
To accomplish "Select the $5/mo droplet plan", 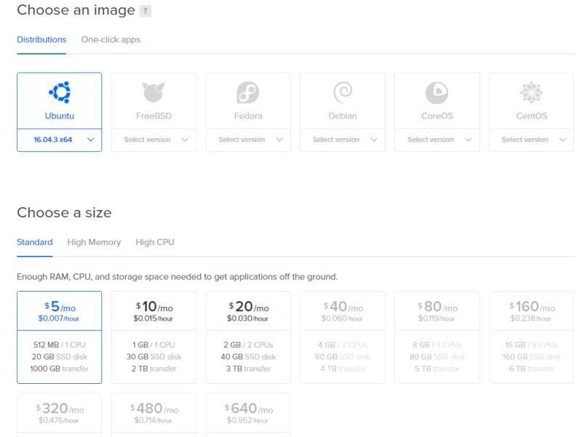I will tap(60, 337).
